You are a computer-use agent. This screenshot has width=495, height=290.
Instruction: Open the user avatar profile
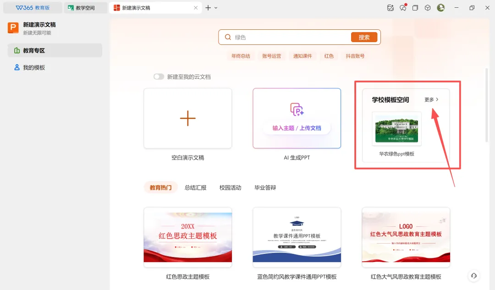(x=441, y=8)
